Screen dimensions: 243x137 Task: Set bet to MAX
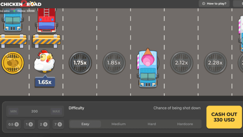[56, 111]
